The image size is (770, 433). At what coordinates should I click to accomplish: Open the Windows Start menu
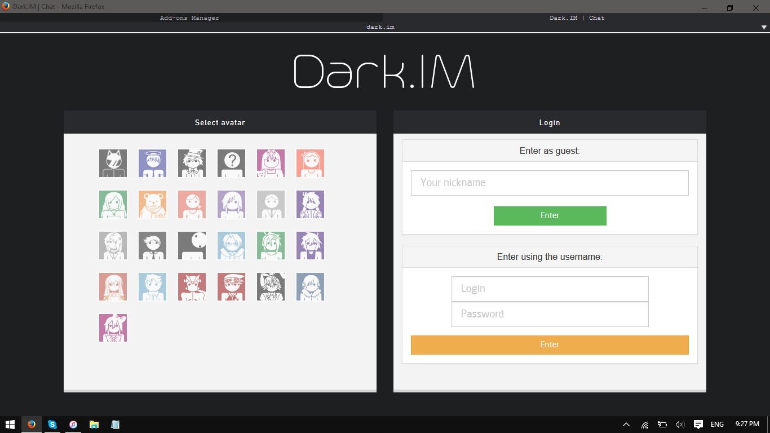click(x=10, y=425)
